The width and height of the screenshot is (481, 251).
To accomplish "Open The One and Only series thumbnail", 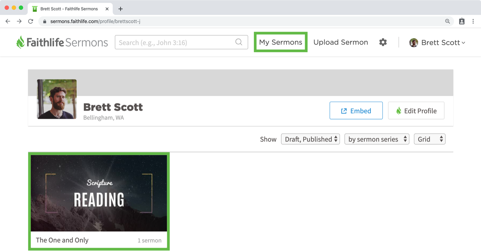I will (x=99, y=193).
